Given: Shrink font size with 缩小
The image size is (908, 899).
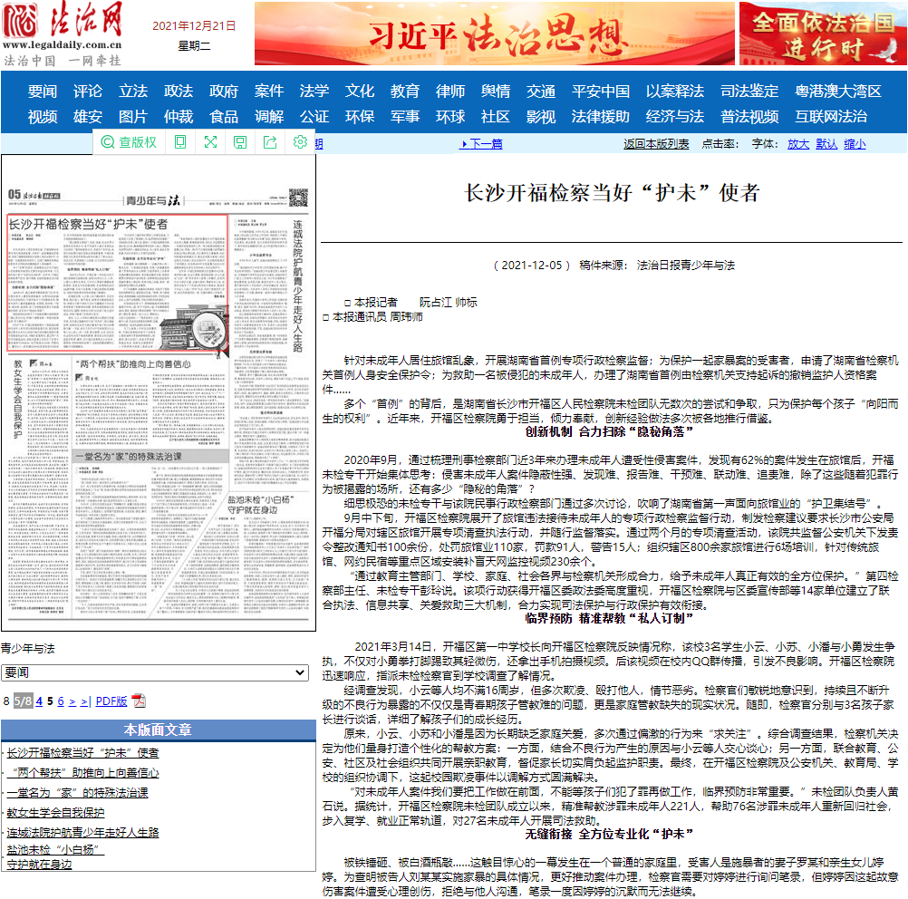Looking at the screenshot, I should [855, 143].
